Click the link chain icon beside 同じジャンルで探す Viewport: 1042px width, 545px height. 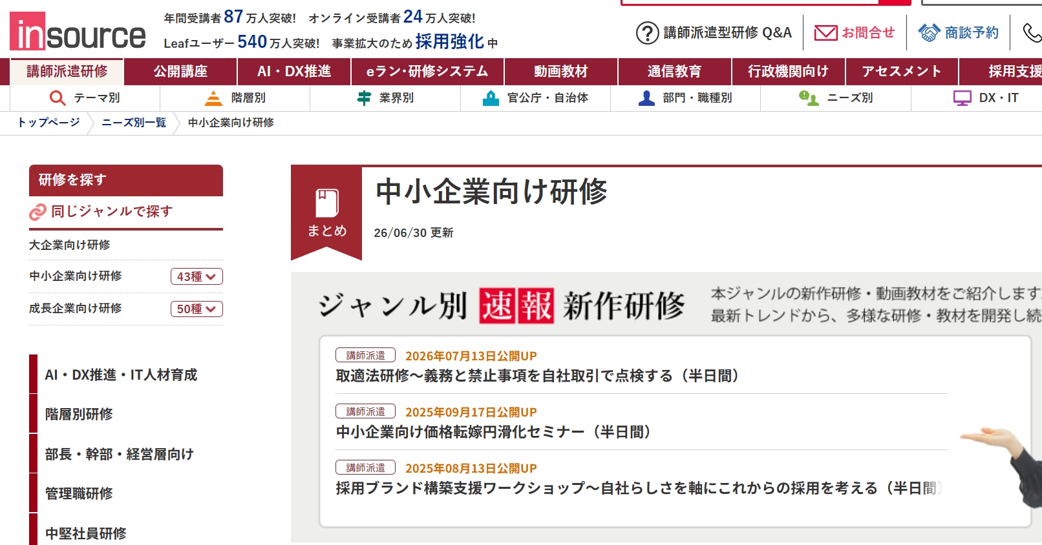37,212
